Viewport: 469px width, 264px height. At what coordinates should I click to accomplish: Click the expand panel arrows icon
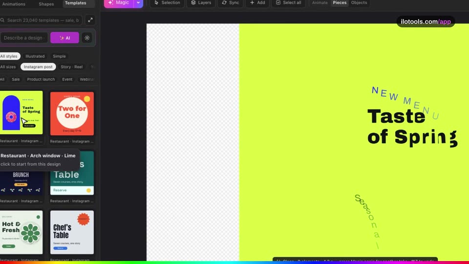coord(90,20)
